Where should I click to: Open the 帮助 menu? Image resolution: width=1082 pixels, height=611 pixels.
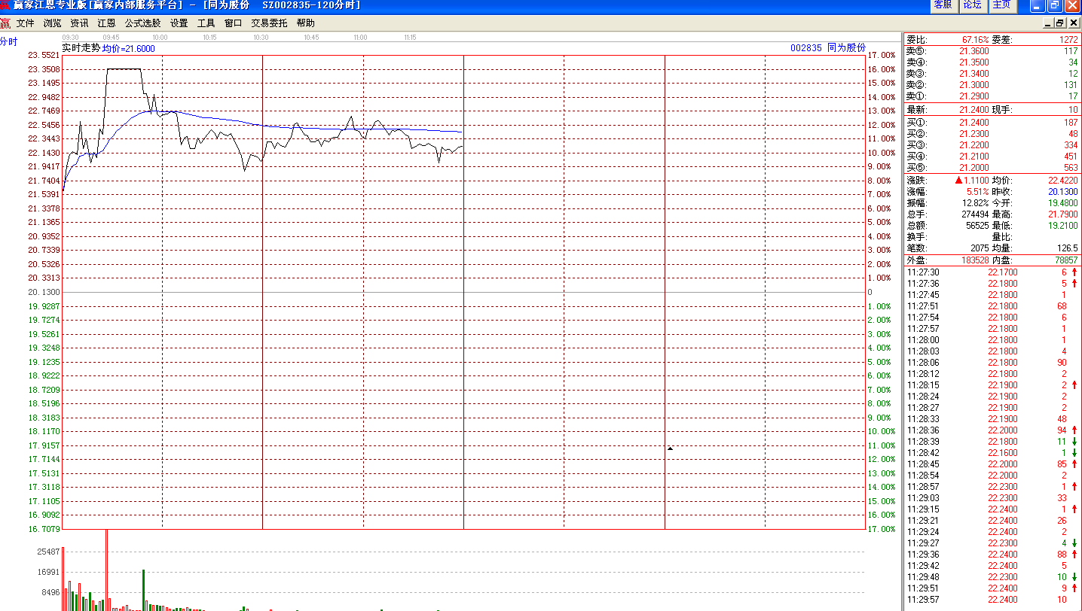click(x=306, y=23)
